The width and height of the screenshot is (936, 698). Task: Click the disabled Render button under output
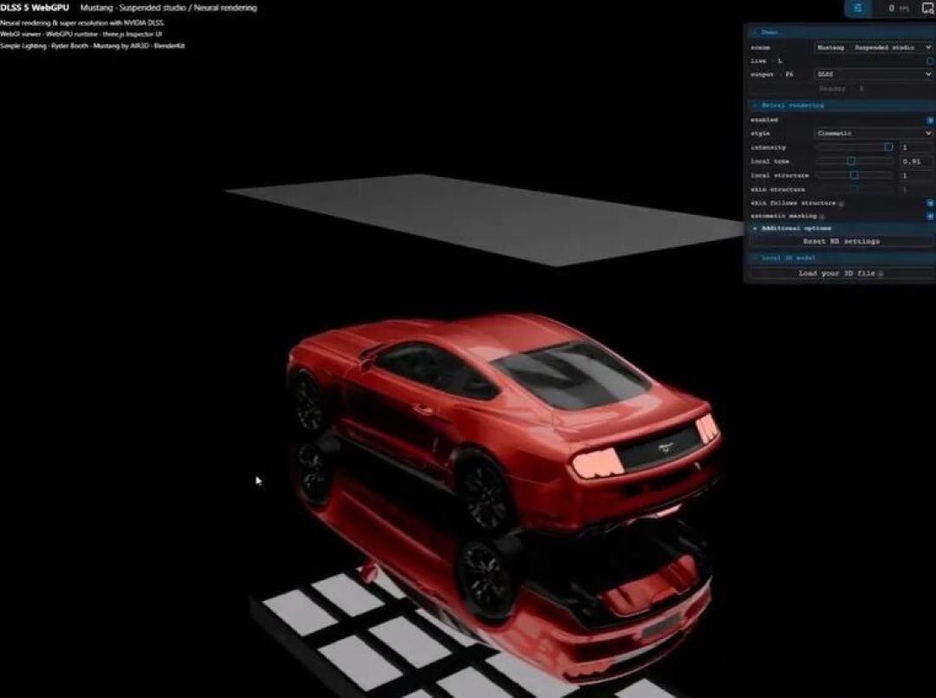click(841, 88)
